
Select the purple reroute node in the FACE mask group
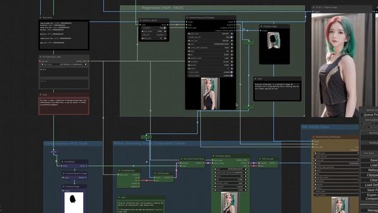(54, 152)
